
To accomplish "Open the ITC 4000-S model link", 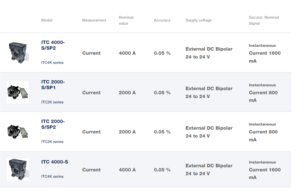I will click(x=54, y=162).
